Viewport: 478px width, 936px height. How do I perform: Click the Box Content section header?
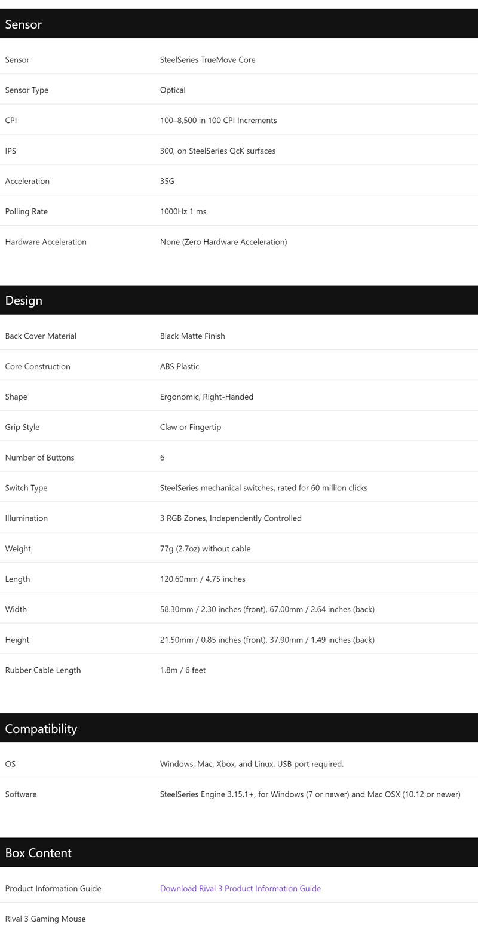click(x=239, y=852)
